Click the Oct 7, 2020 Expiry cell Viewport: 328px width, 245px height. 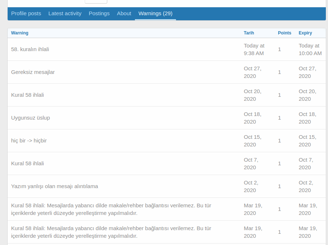306,164
